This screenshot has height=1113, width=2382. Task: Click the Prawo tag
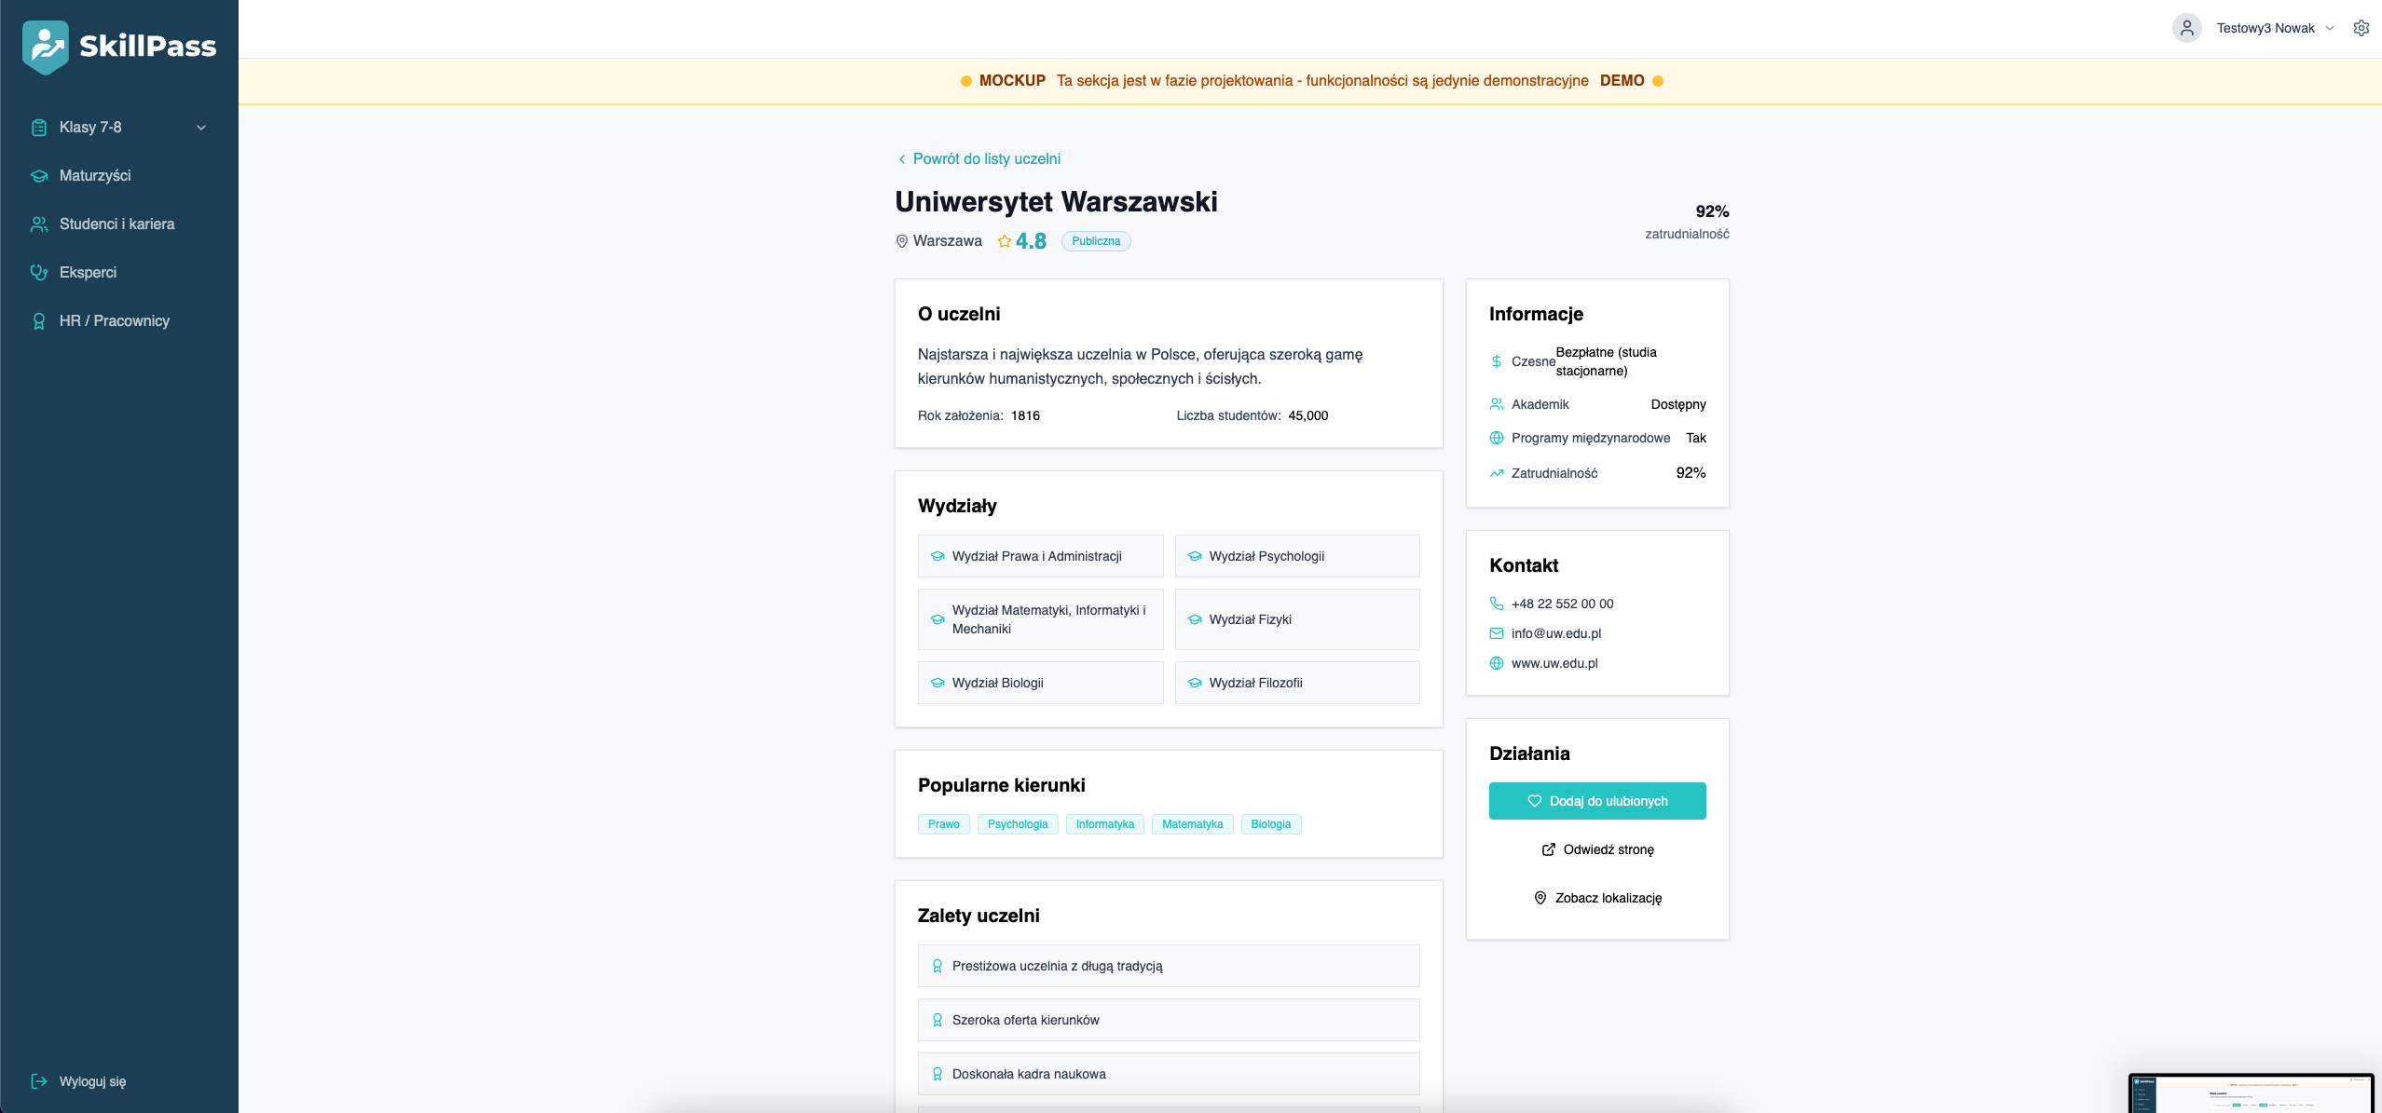coord(944,824)
